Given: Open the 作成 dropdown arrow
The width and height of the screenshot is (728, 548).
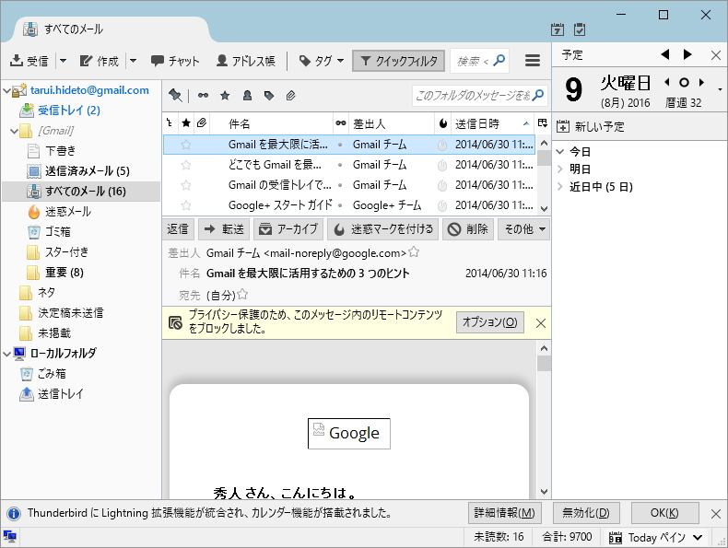Looking at the screenshot, I should [x=134, y=61].
